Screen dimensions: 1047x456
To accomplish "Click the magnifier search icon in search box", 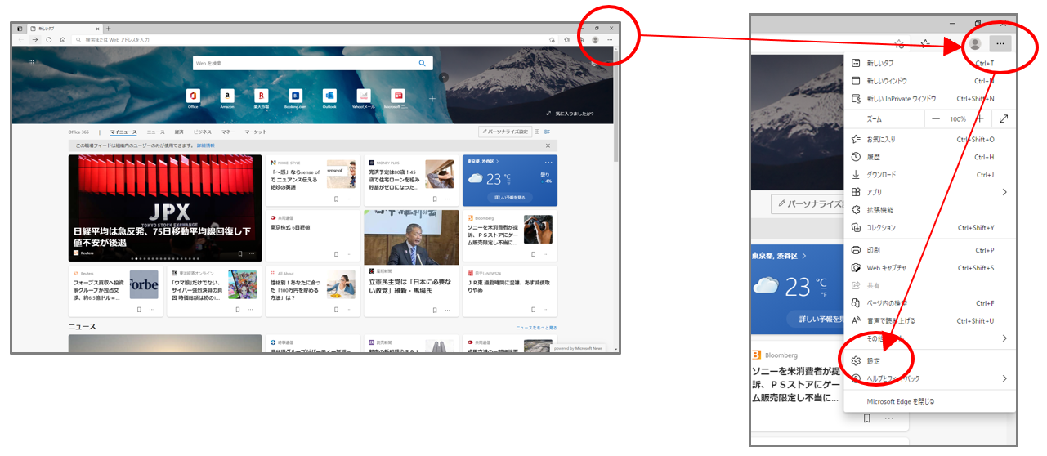I will click(x=423, y=63).
